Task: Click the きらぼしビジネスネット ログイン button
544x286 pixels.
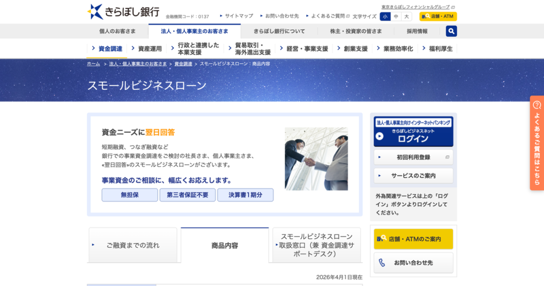Action: tap(413, 131)
